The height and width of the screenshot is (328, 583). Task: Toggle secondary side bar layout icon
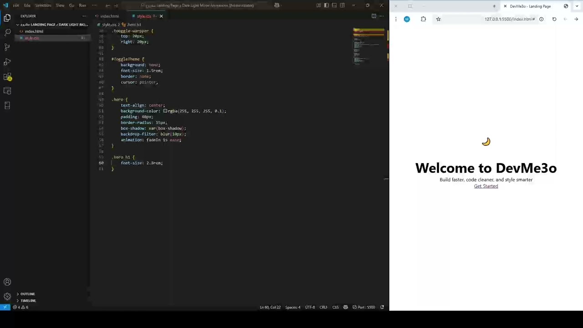(x=342, y=5)
